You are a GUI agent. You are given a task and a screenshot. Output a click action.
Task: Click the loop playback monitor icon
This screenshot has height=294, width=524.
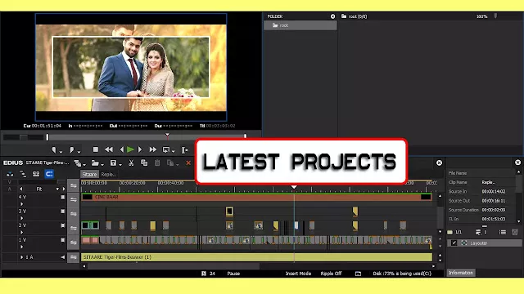[165, 149]
